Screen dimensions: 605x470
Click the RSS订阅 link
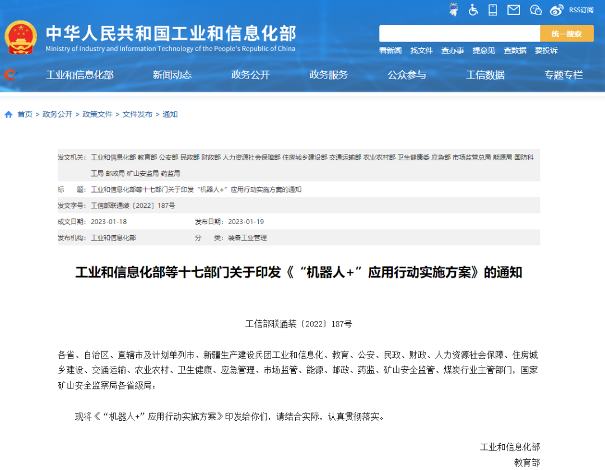tap(581, 10)
